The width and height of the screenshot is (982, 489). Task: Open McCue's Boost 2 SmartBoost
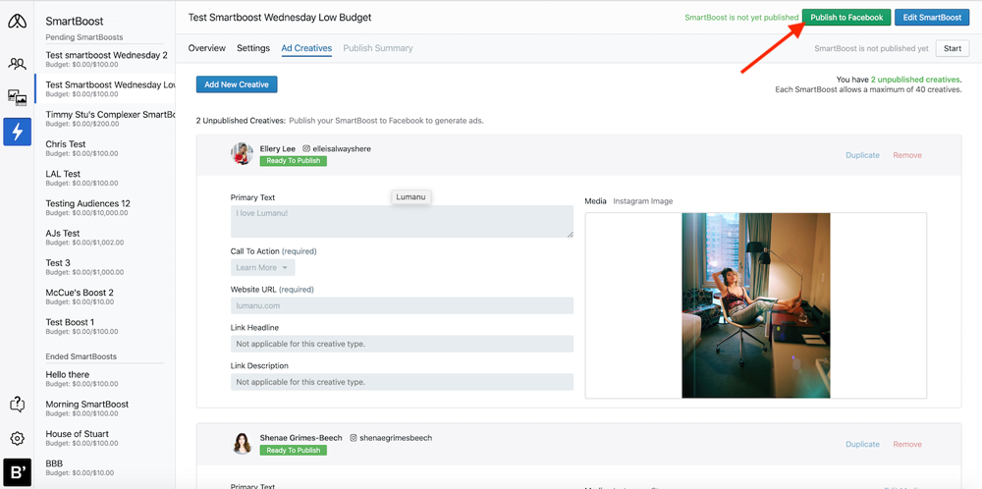click(x=105, y=297)
